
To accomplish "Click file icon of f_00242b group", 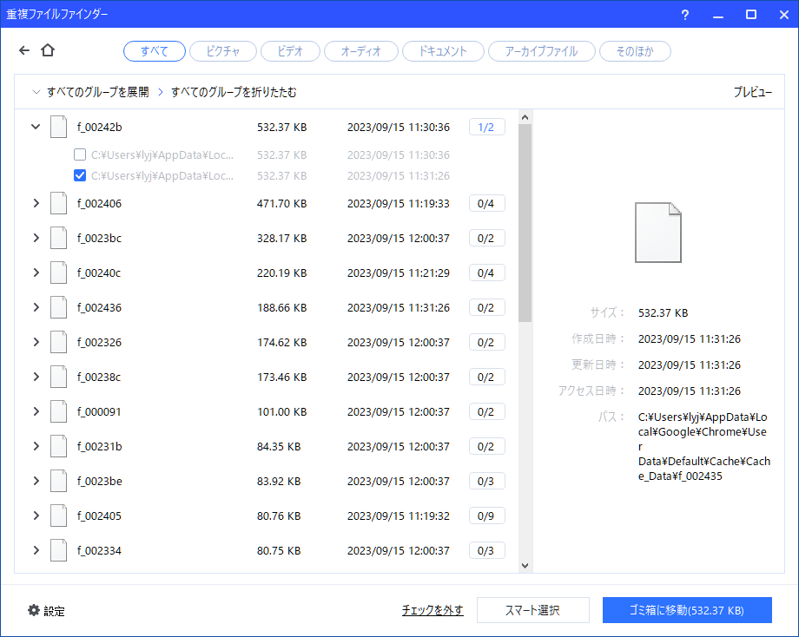I will 58,127.
